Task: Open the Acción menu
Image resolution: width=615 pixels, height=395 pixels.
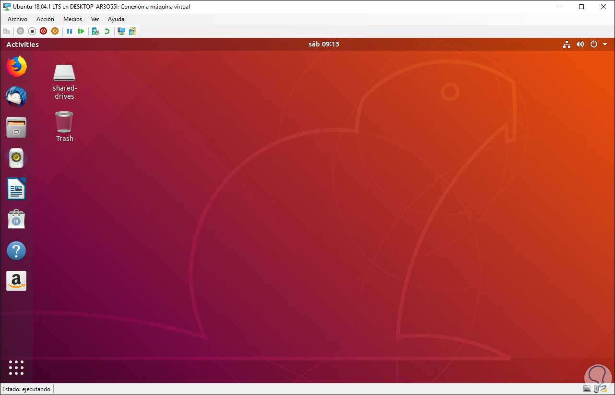Action: 45,19
